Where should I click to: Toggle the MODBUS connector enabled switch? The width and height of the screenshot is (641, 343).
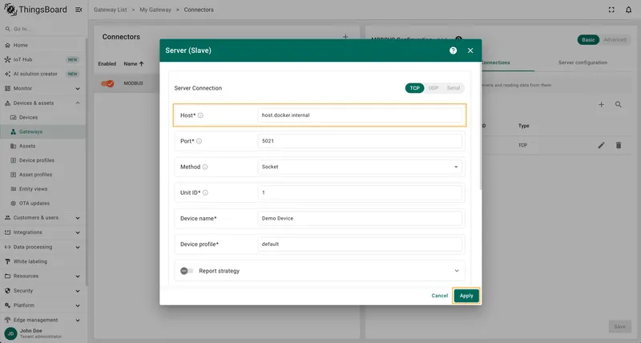107,83
